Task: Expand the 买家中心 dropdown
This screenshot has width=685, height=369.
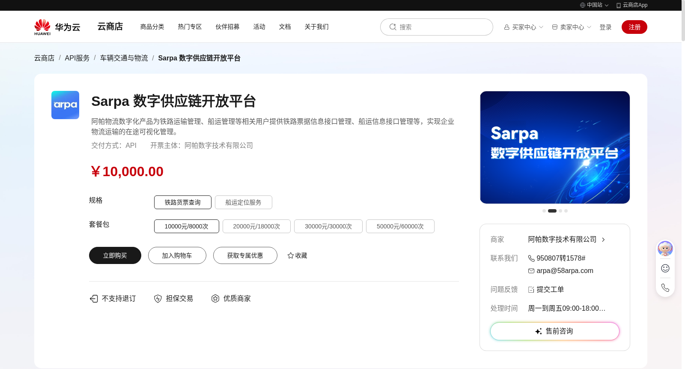Action: (541, 27)
